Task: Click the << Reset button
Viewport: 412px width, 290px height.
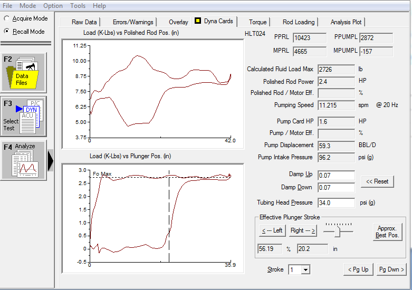Action: 377,181
